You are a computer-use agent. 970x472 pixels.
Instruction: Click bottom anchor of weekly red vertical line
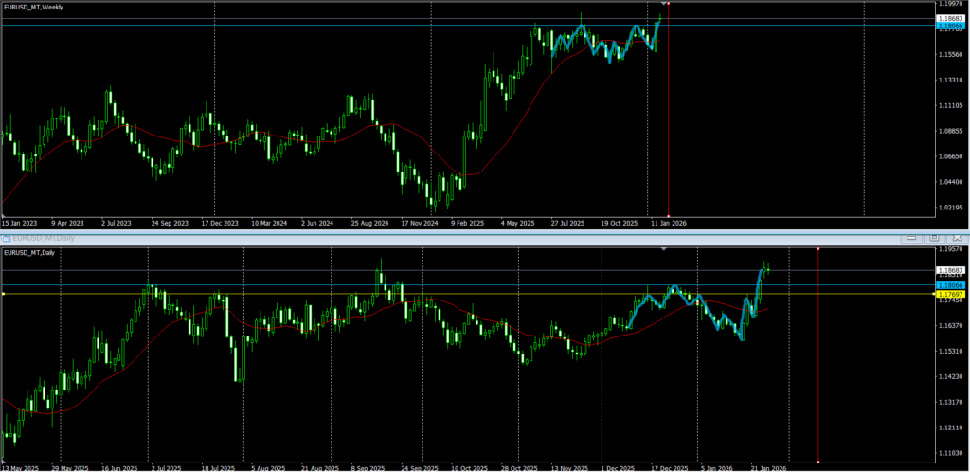(669, 215)
